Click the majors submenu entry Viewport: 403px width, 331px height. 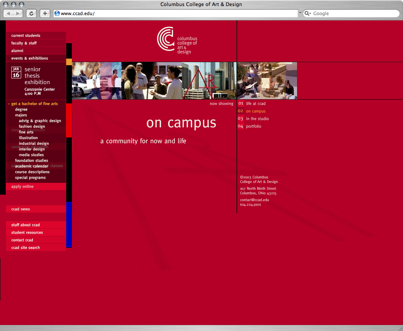click(x=21, y=115)
